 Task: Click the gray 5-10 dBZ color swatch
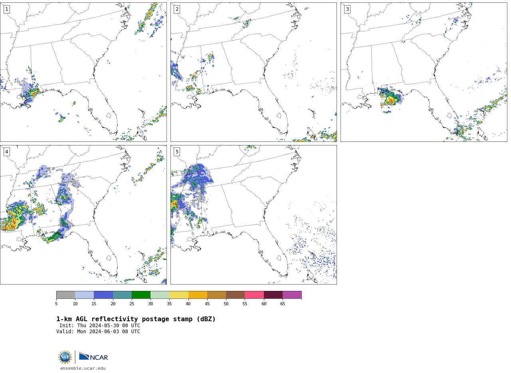pos(65,295)
